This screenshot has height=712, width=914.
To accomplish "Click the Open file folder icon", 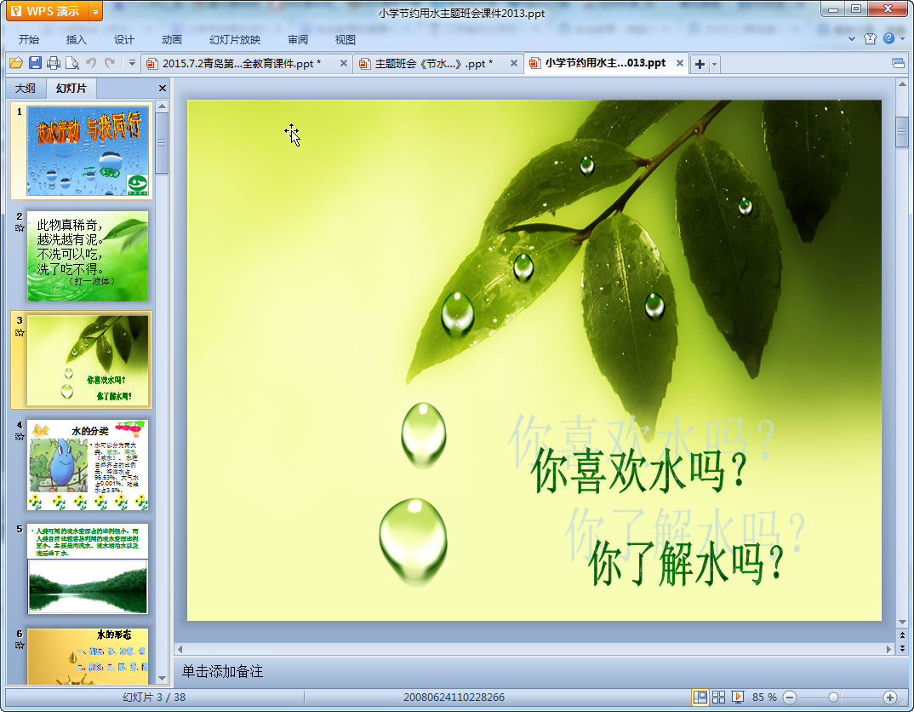I will pos(15,63).
